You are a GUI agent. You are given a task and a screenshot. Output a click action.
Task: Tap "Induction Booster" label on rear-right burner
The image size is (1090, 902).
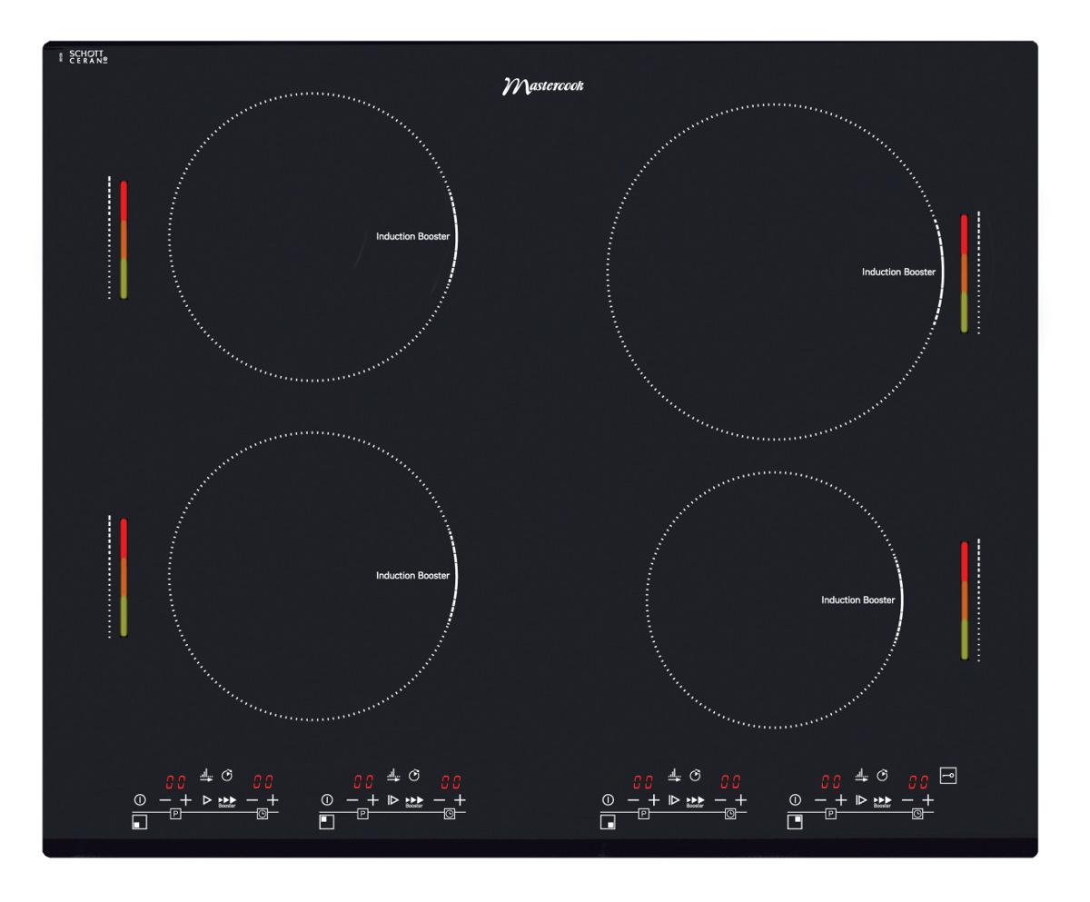[899, 272]
